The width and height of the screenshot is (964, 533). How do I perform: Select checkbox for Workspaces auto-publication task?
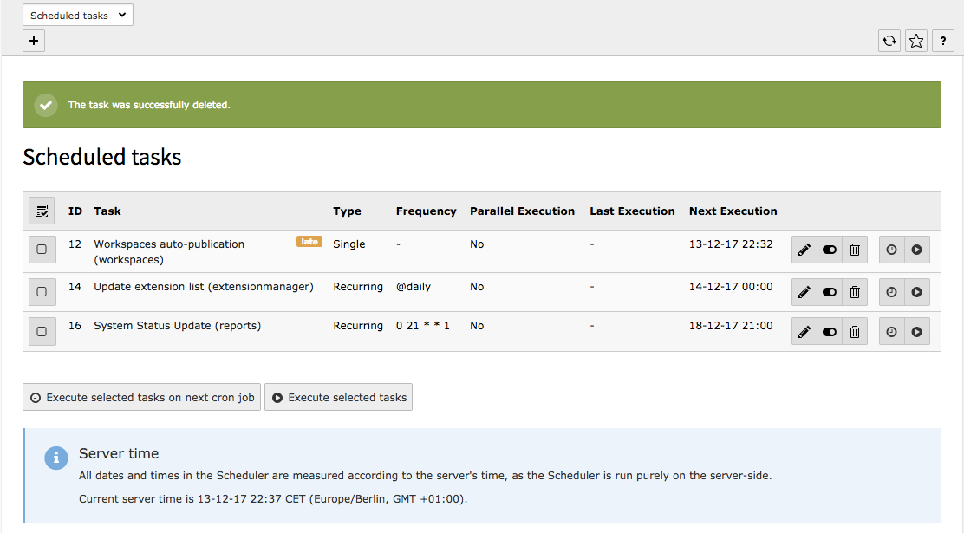coord(42,250)
